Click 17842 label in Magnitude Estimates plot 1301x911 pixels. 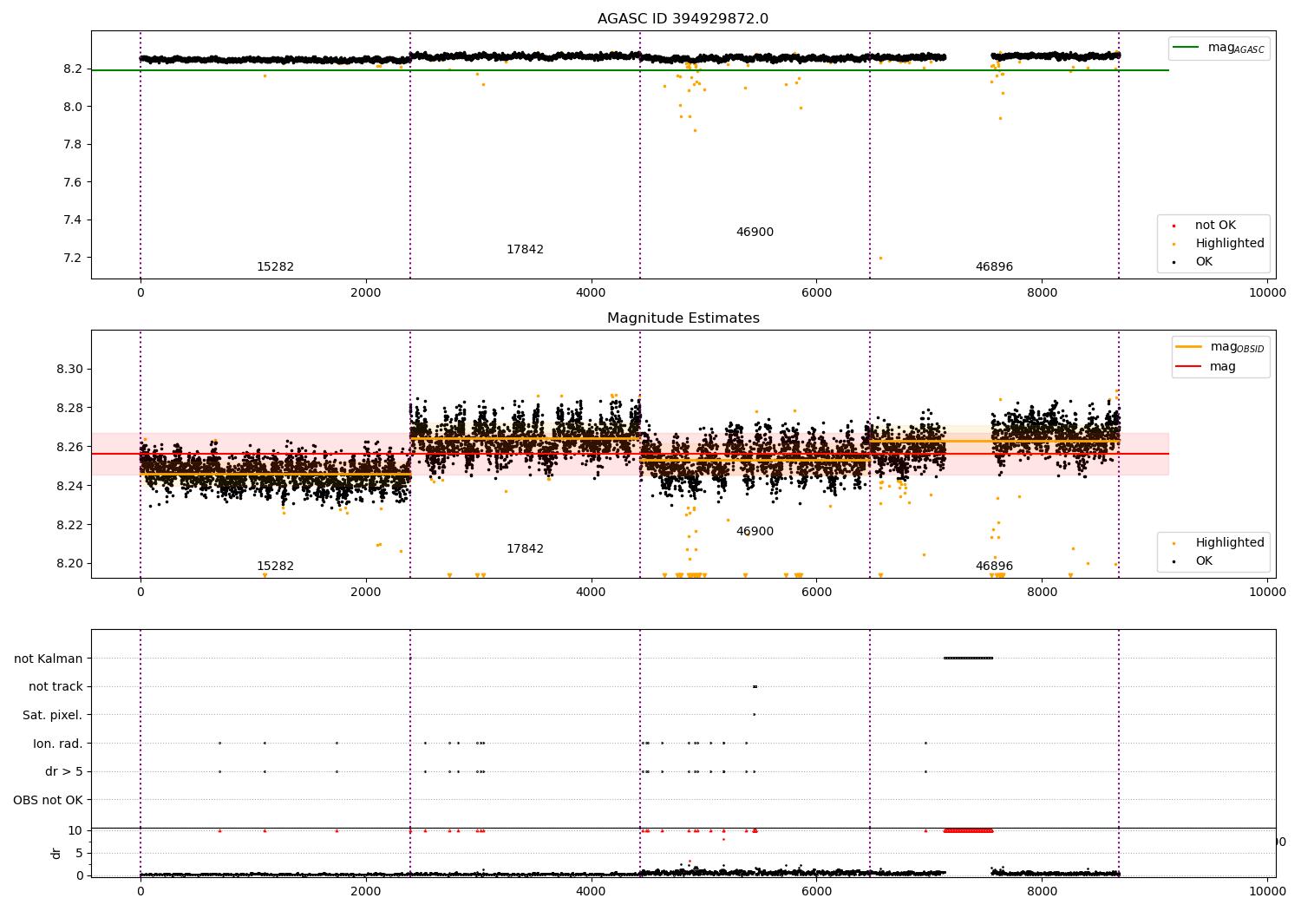coord(525,549)
